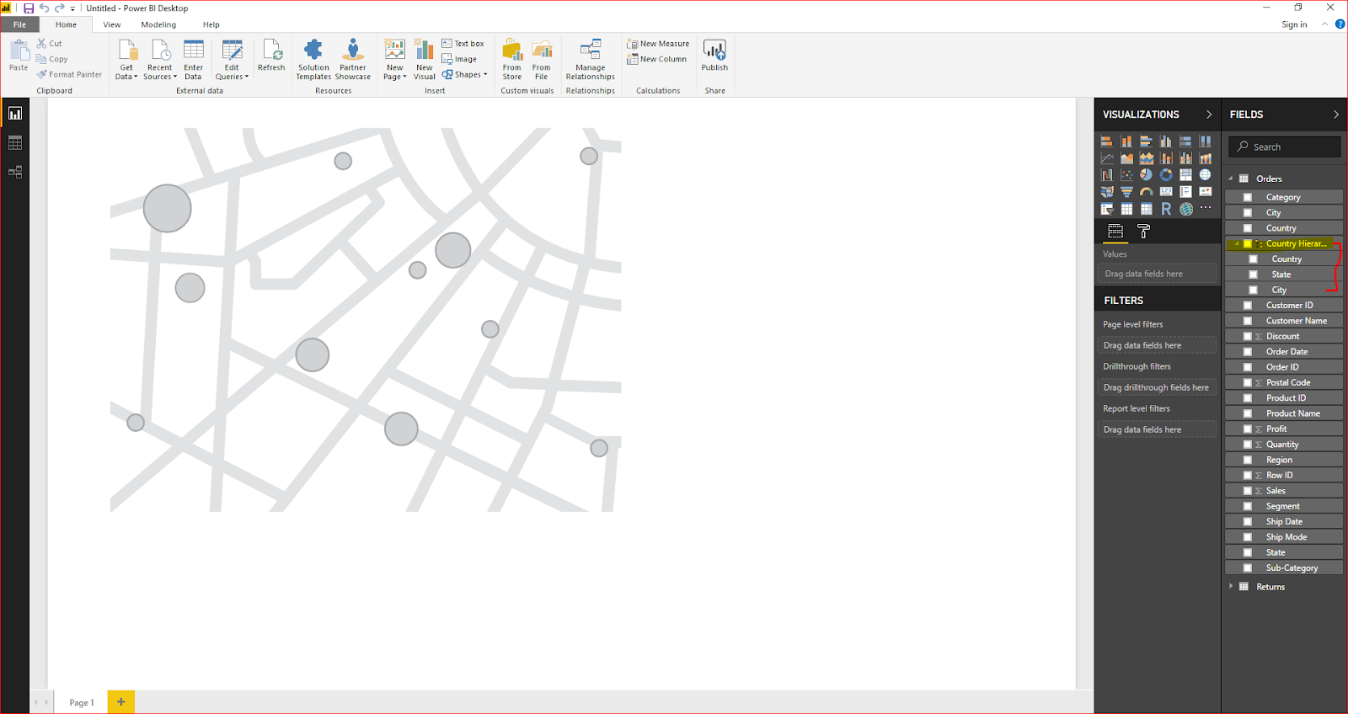The height and width of the screenshot is (714, 1348).
Task: Collapse the Orders table tree
Action: click(1231, 178)
